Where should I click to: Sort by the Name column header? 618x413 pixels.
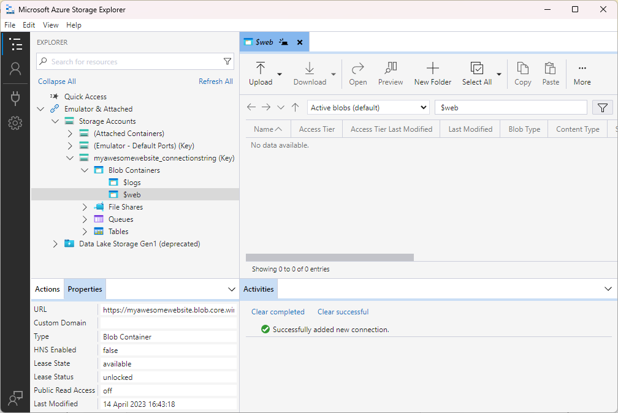(268, 129)
